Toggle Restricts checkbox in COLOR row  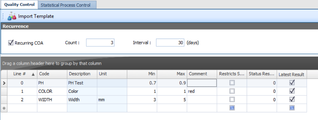tap(232, 91)
